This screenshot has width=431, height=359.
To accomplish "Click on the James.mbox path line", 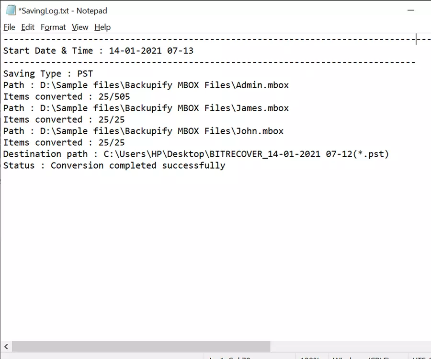I will tap(146, 108).
